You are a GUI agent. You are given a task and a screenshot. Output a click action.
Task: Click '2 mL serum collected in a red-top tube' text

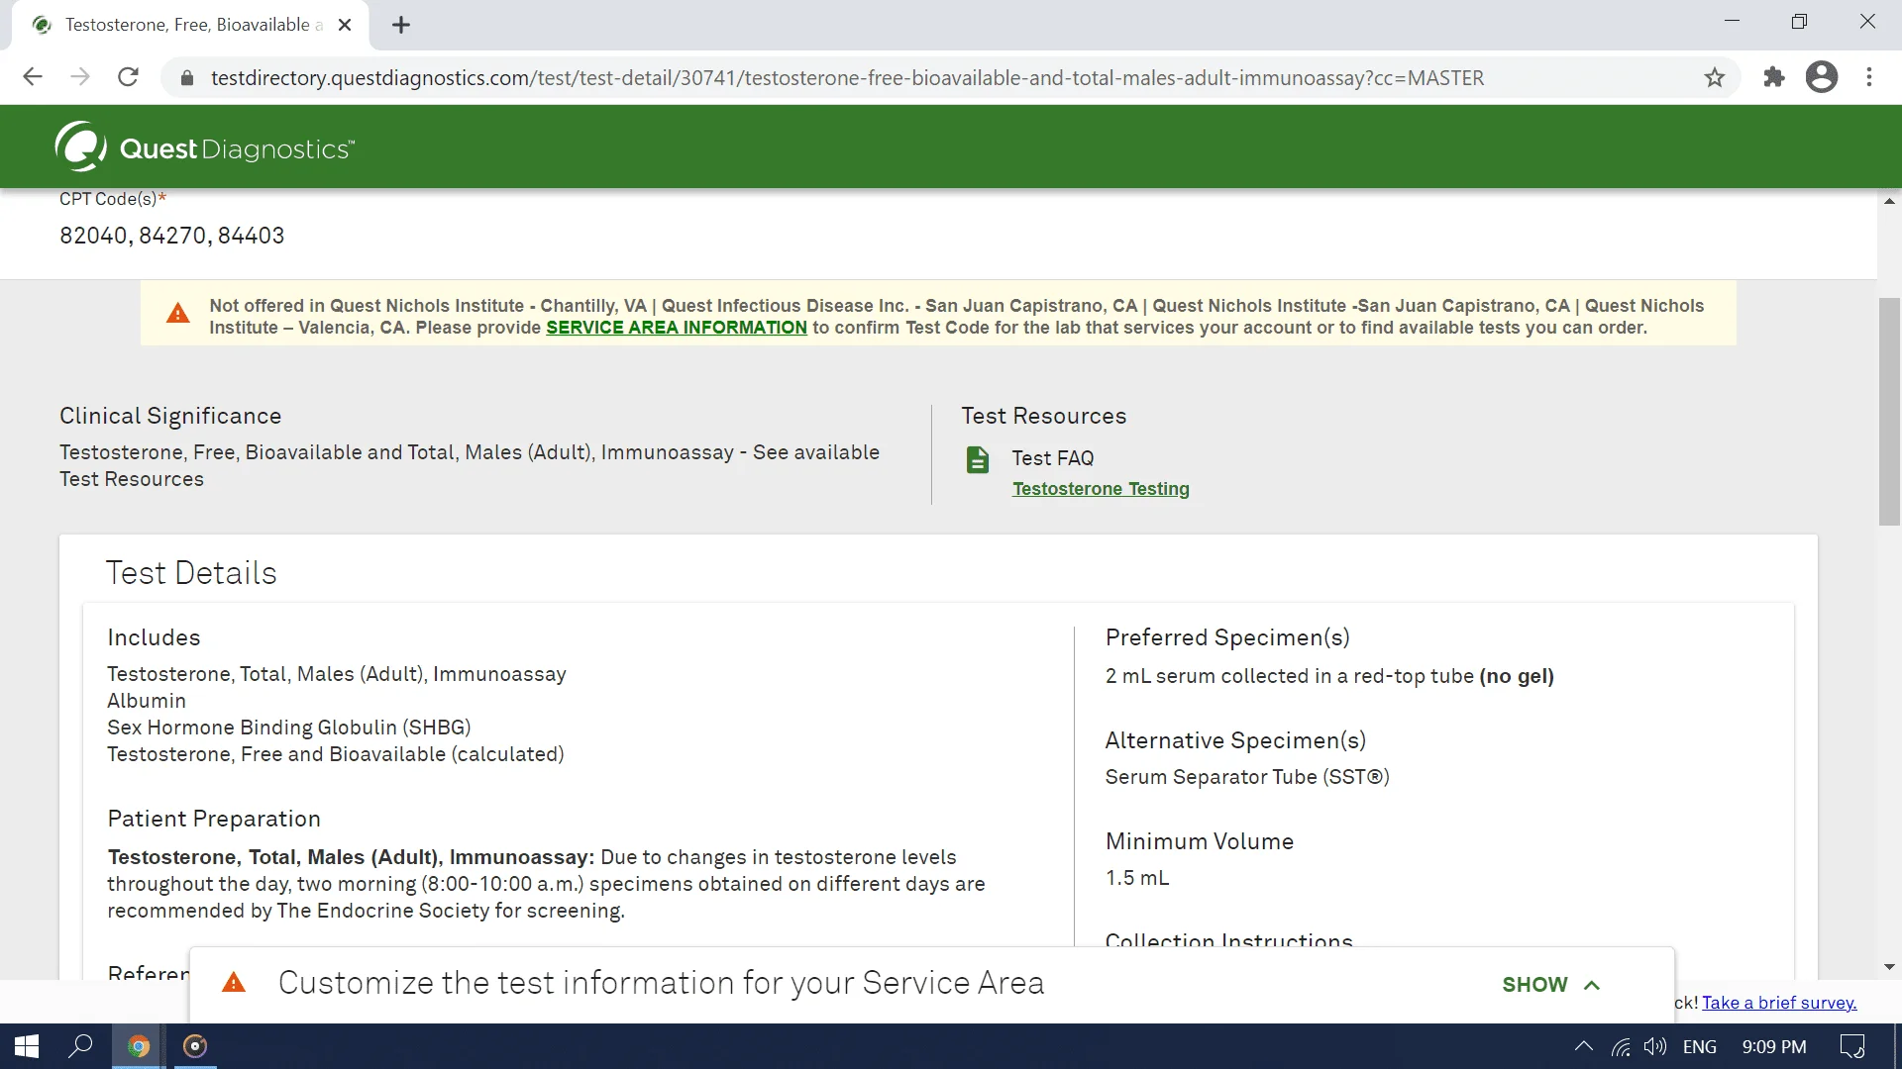pos(1290,676)
